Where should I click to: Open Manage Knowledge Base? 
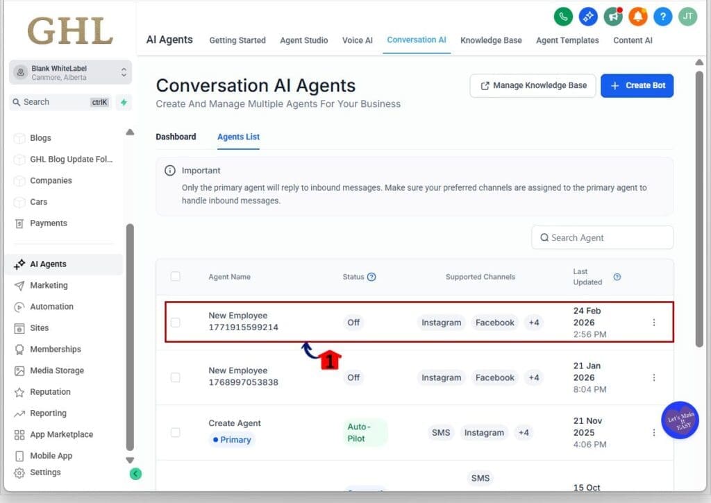click(533, 85)
